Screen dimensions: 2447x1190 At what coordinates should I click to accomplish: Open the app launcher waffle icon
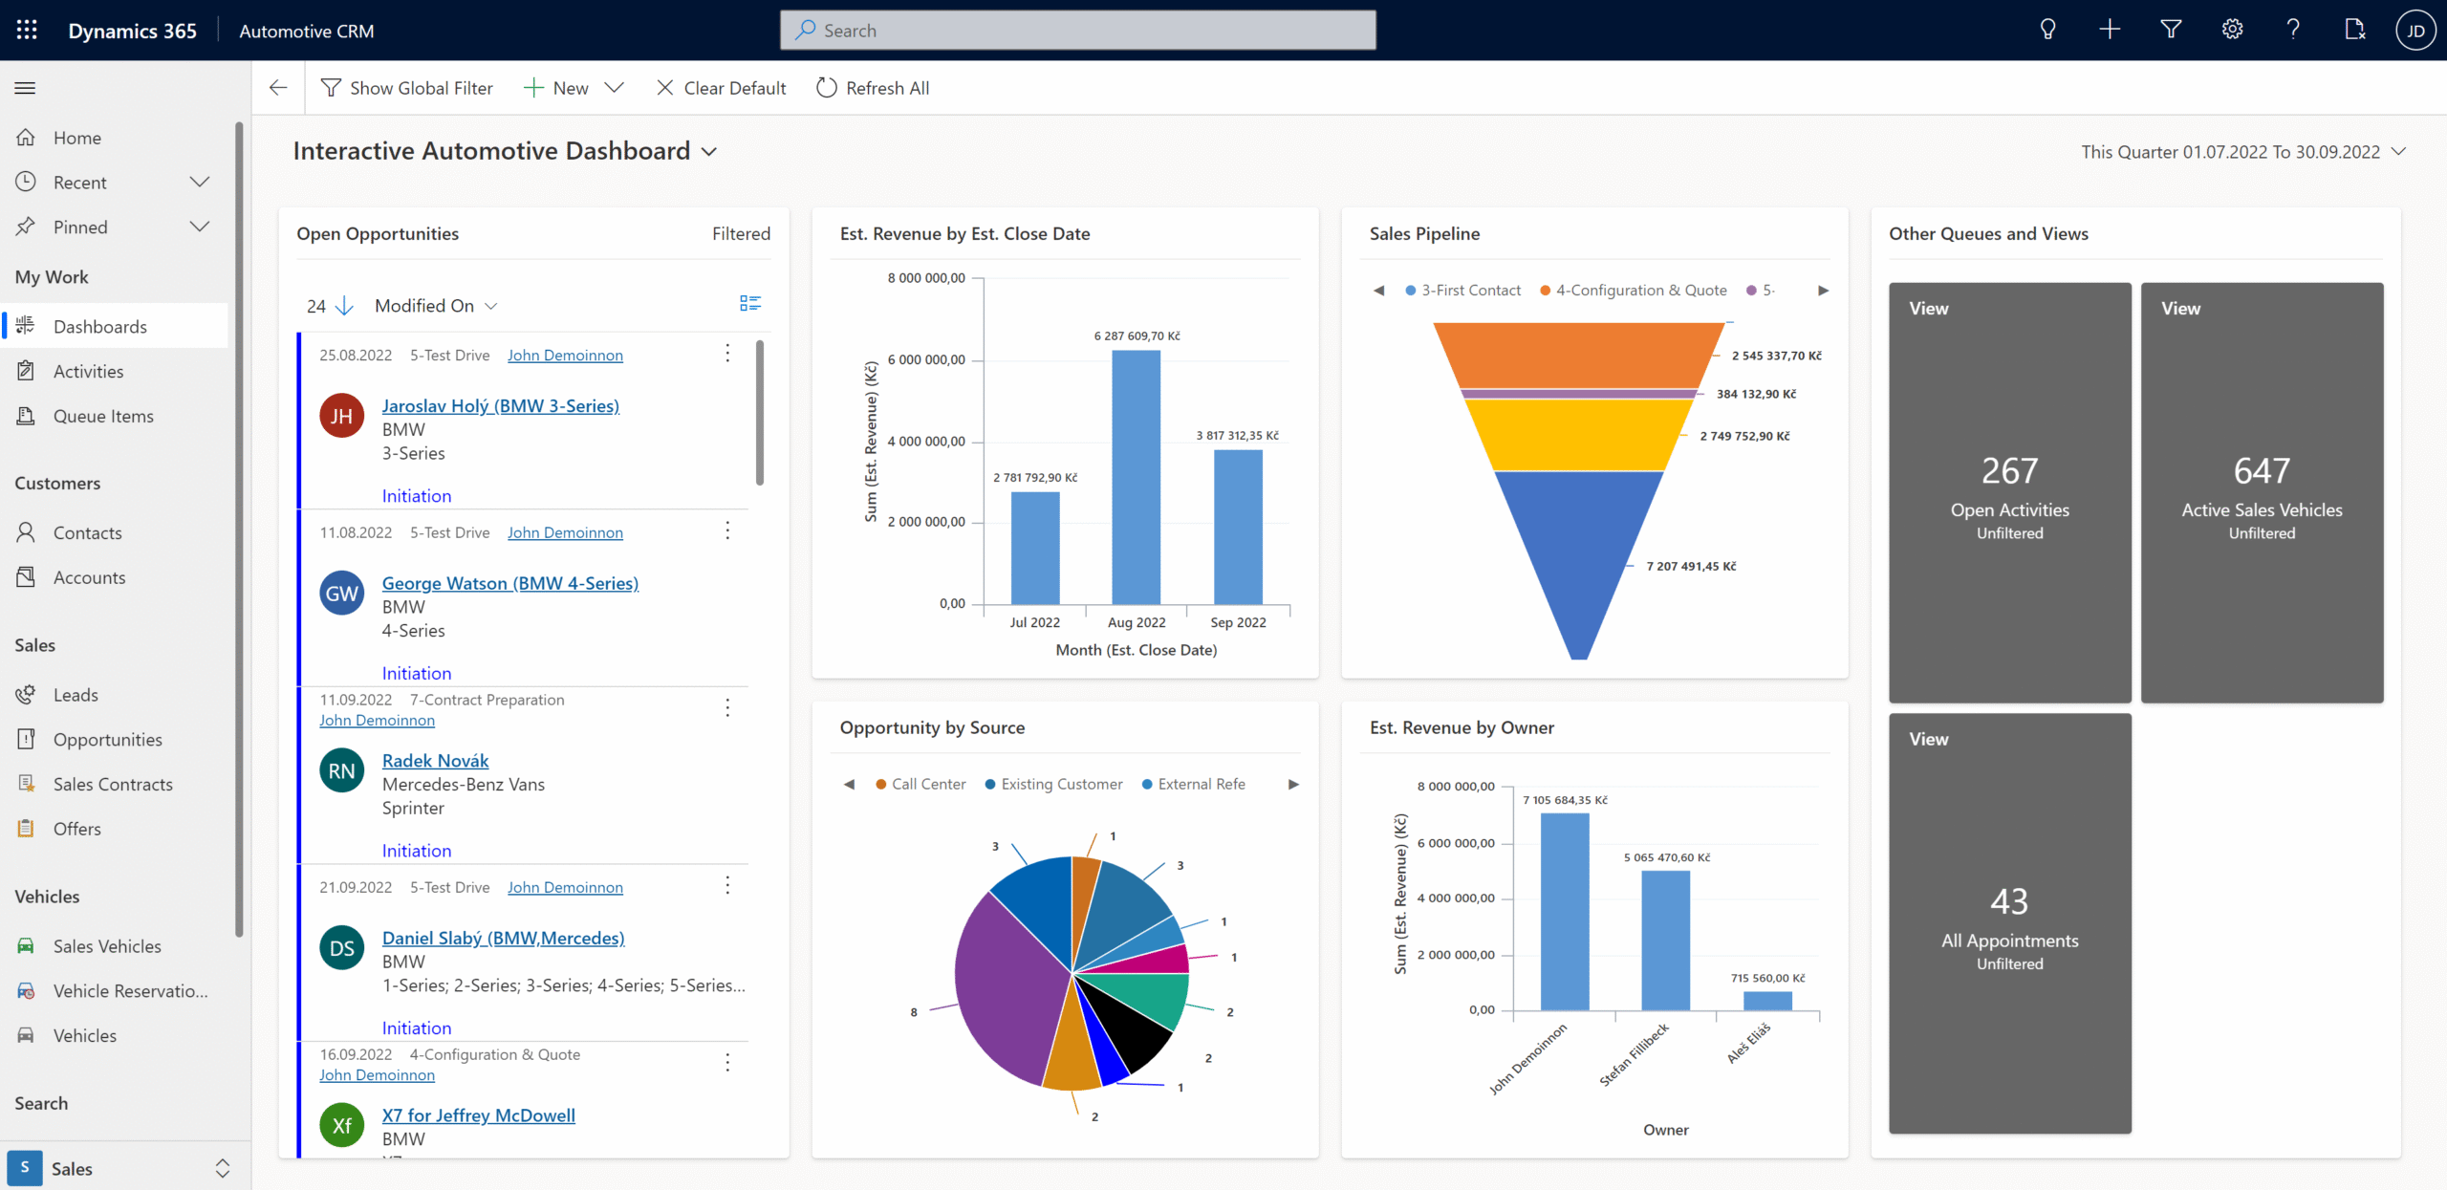tap(27, 30)
